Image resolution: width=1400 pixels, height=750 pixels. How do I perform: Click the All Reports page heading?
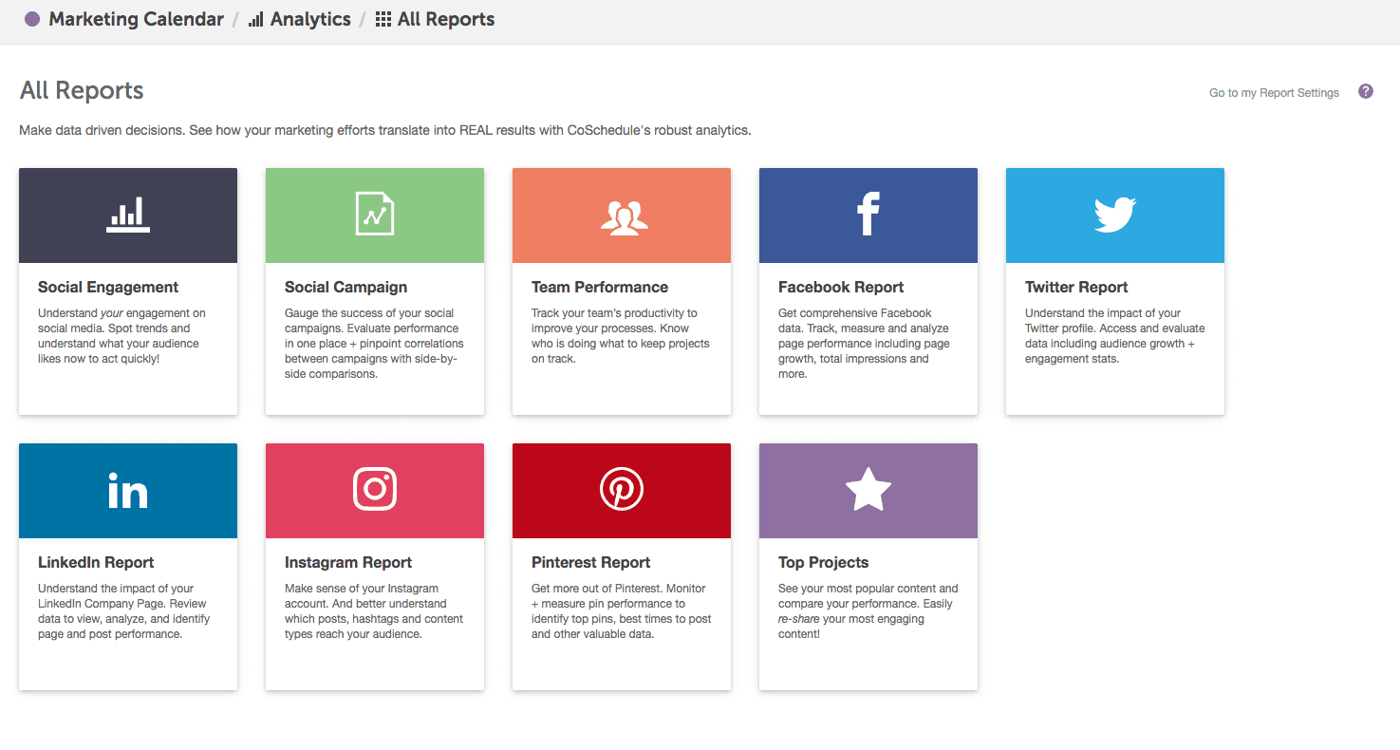click(x=82, y=90)
